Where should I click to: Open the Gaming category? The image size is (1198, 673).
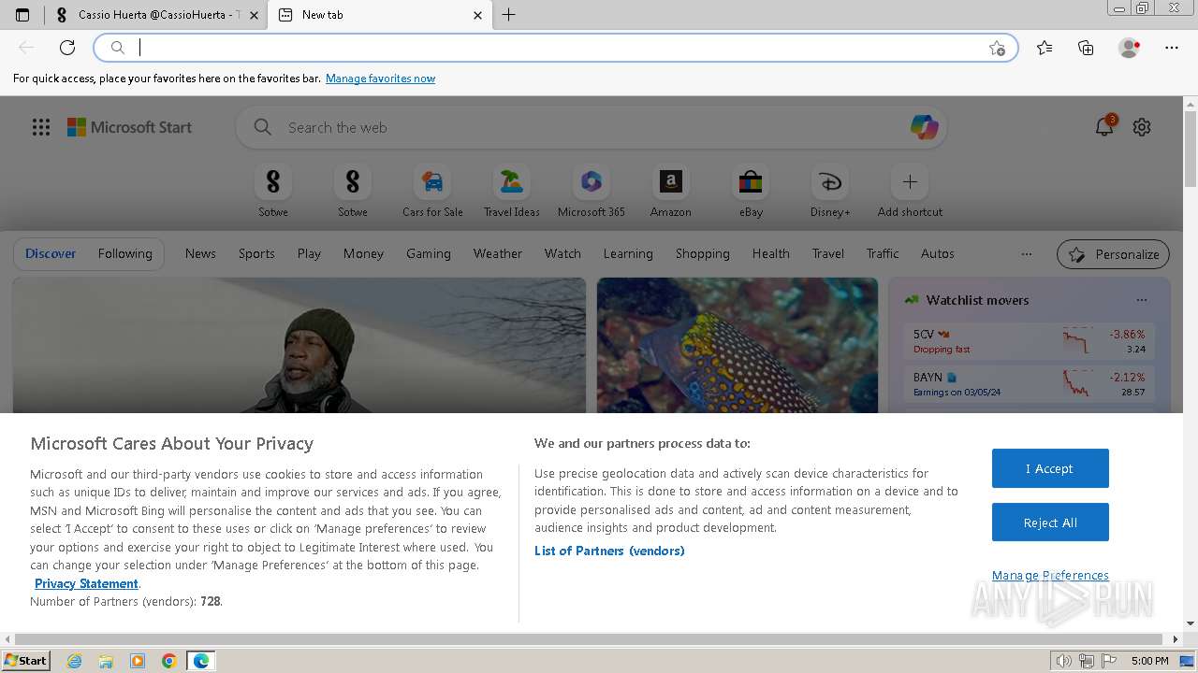coord(429,253)
